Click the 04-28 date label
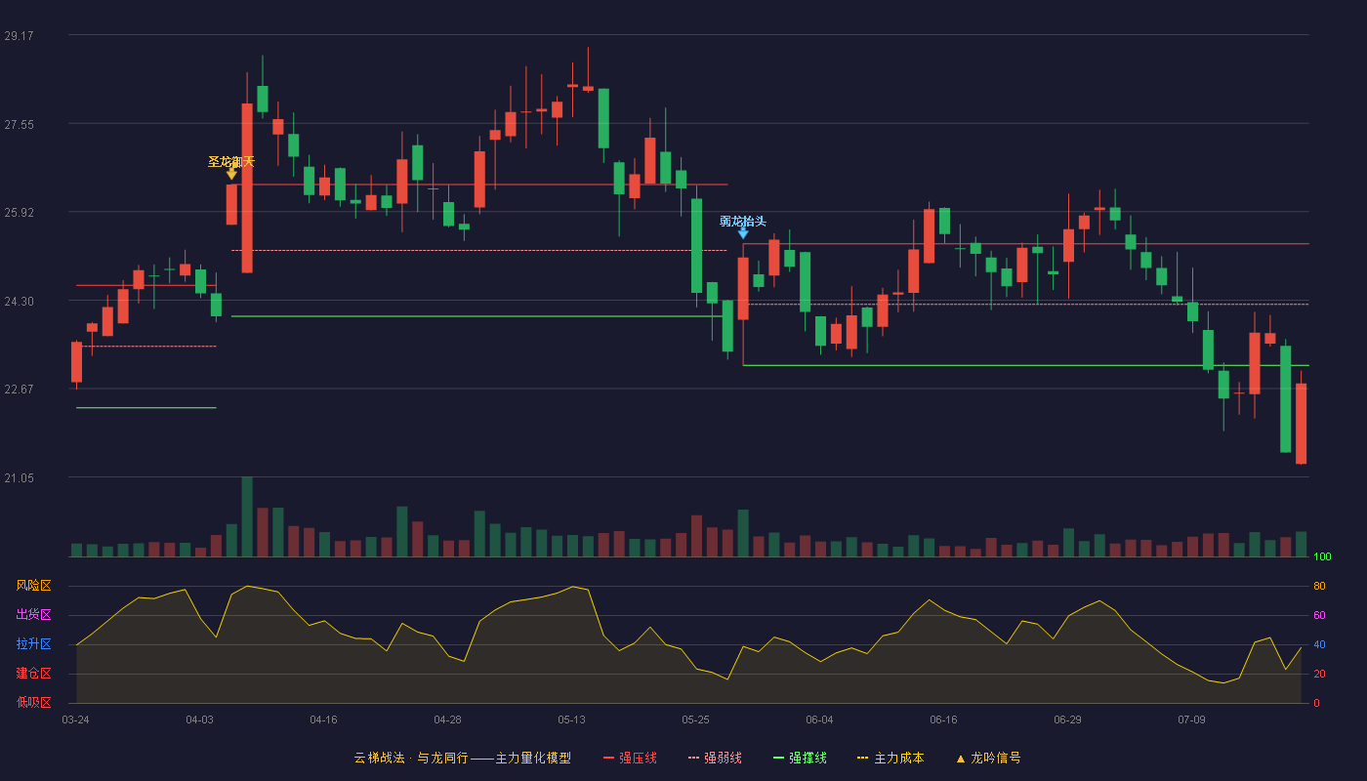Viewport: 1367px width, 781px height. tap(447, 719)
